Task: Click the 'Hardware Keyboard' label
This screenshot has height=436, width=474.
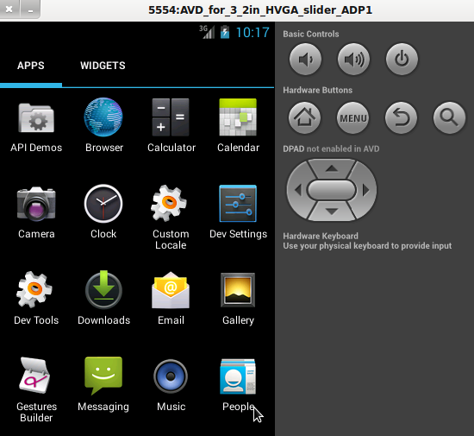Action: click(x=321, y=236)
